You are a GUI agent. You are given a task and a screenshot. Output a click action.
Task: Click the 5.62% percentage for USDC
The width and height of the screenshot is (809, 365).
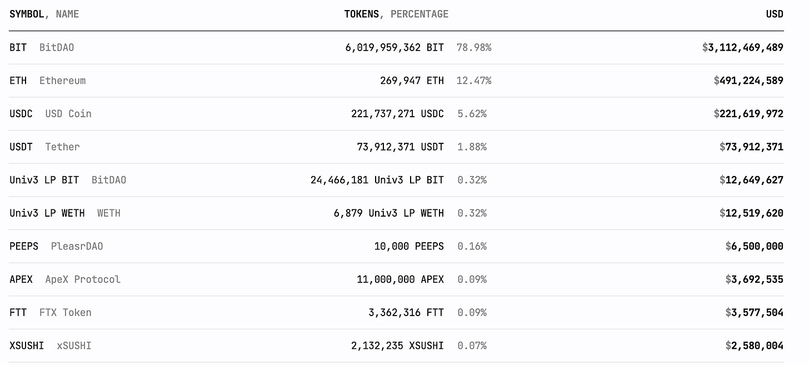coord(472,114)
